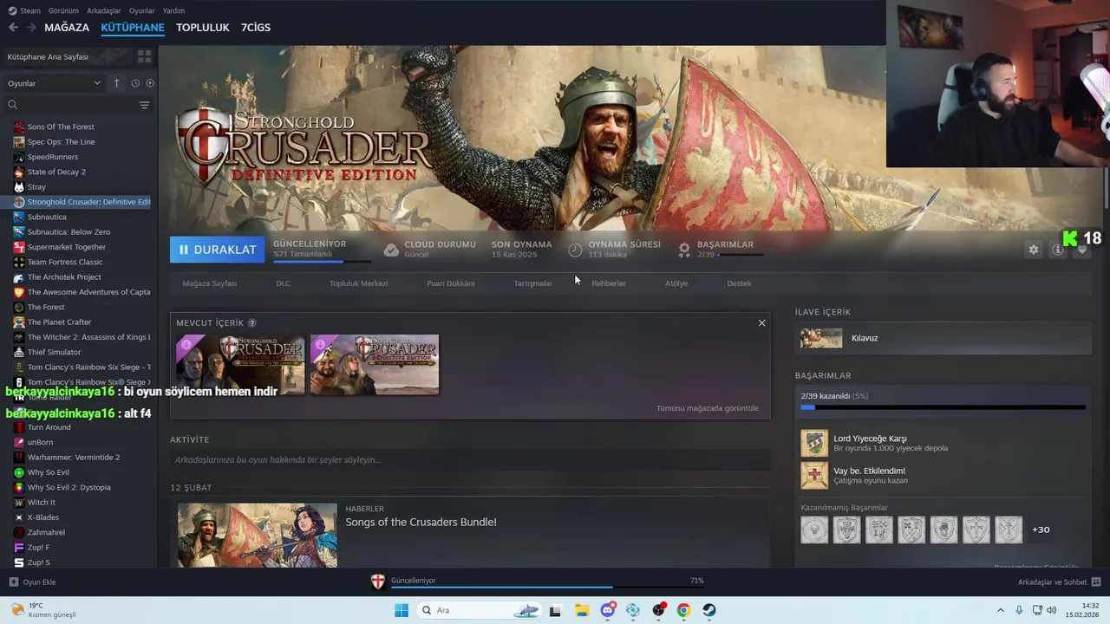Switch to grid view in the library sidebar
The height and width of the screenshot is (624, 1110).
click(144, 56)
